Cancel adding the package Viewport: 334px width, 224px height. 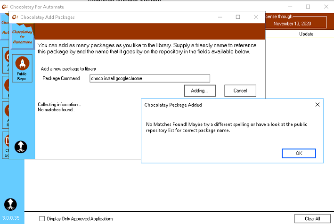(240, 91)
